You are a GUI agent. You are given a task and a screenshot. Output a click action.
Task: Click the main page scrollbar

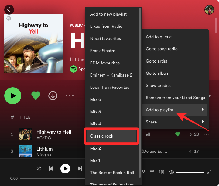(x=216, y=26)
